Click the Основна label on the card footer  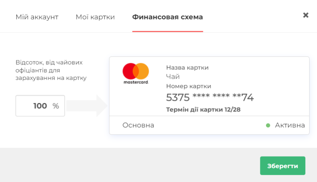pos(138,125)
